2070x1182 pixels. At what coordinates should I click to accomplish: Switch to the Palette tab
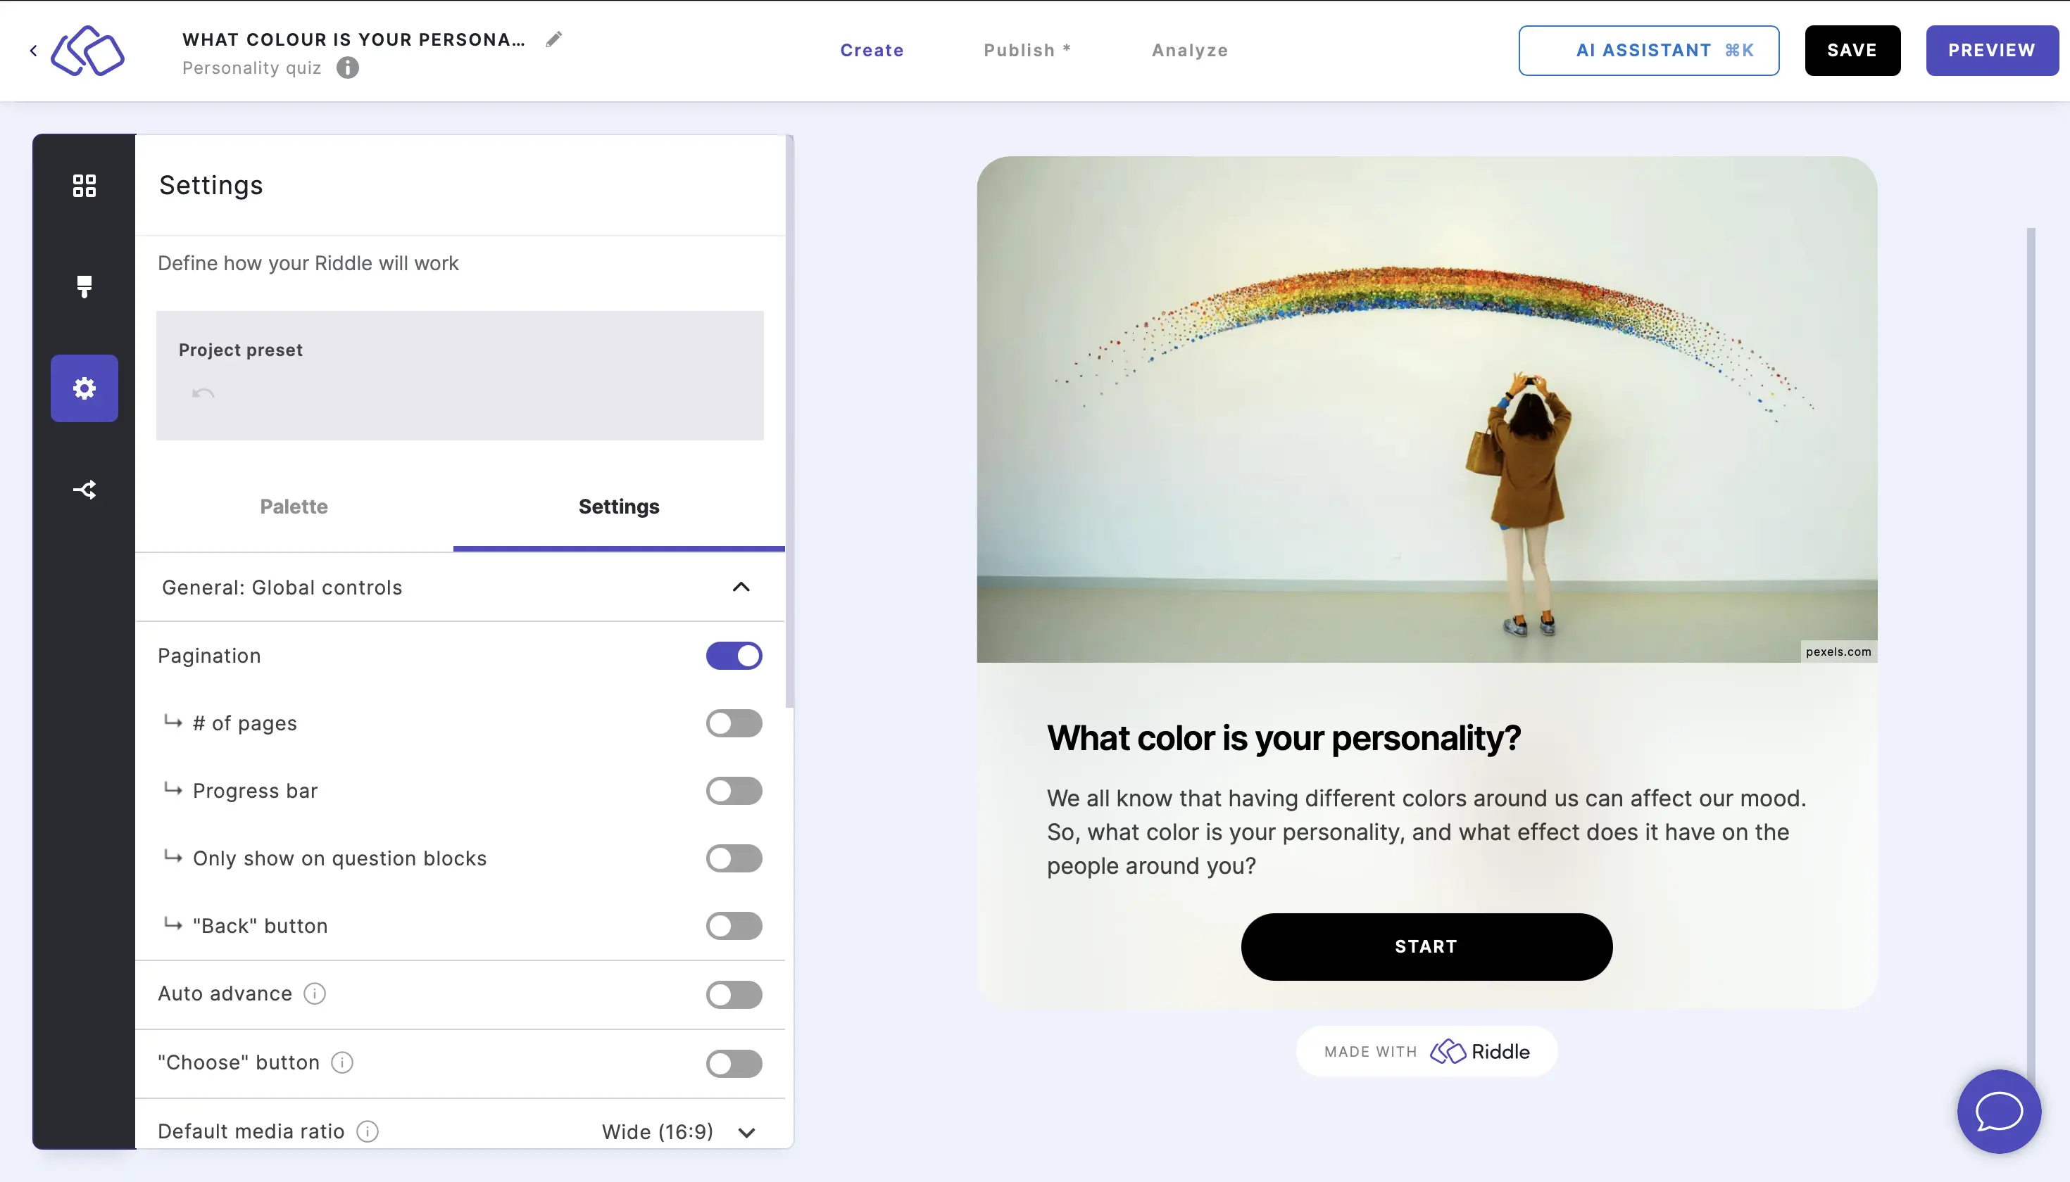[293, 506]
